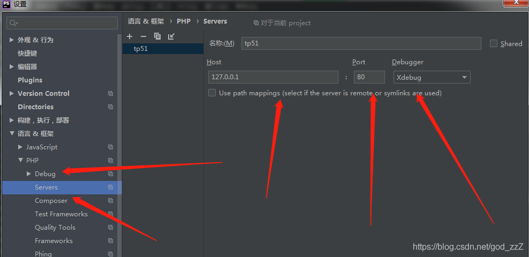This screenshot has height=257, width=529.
Task: Click the Port number field
Action: 369,77
